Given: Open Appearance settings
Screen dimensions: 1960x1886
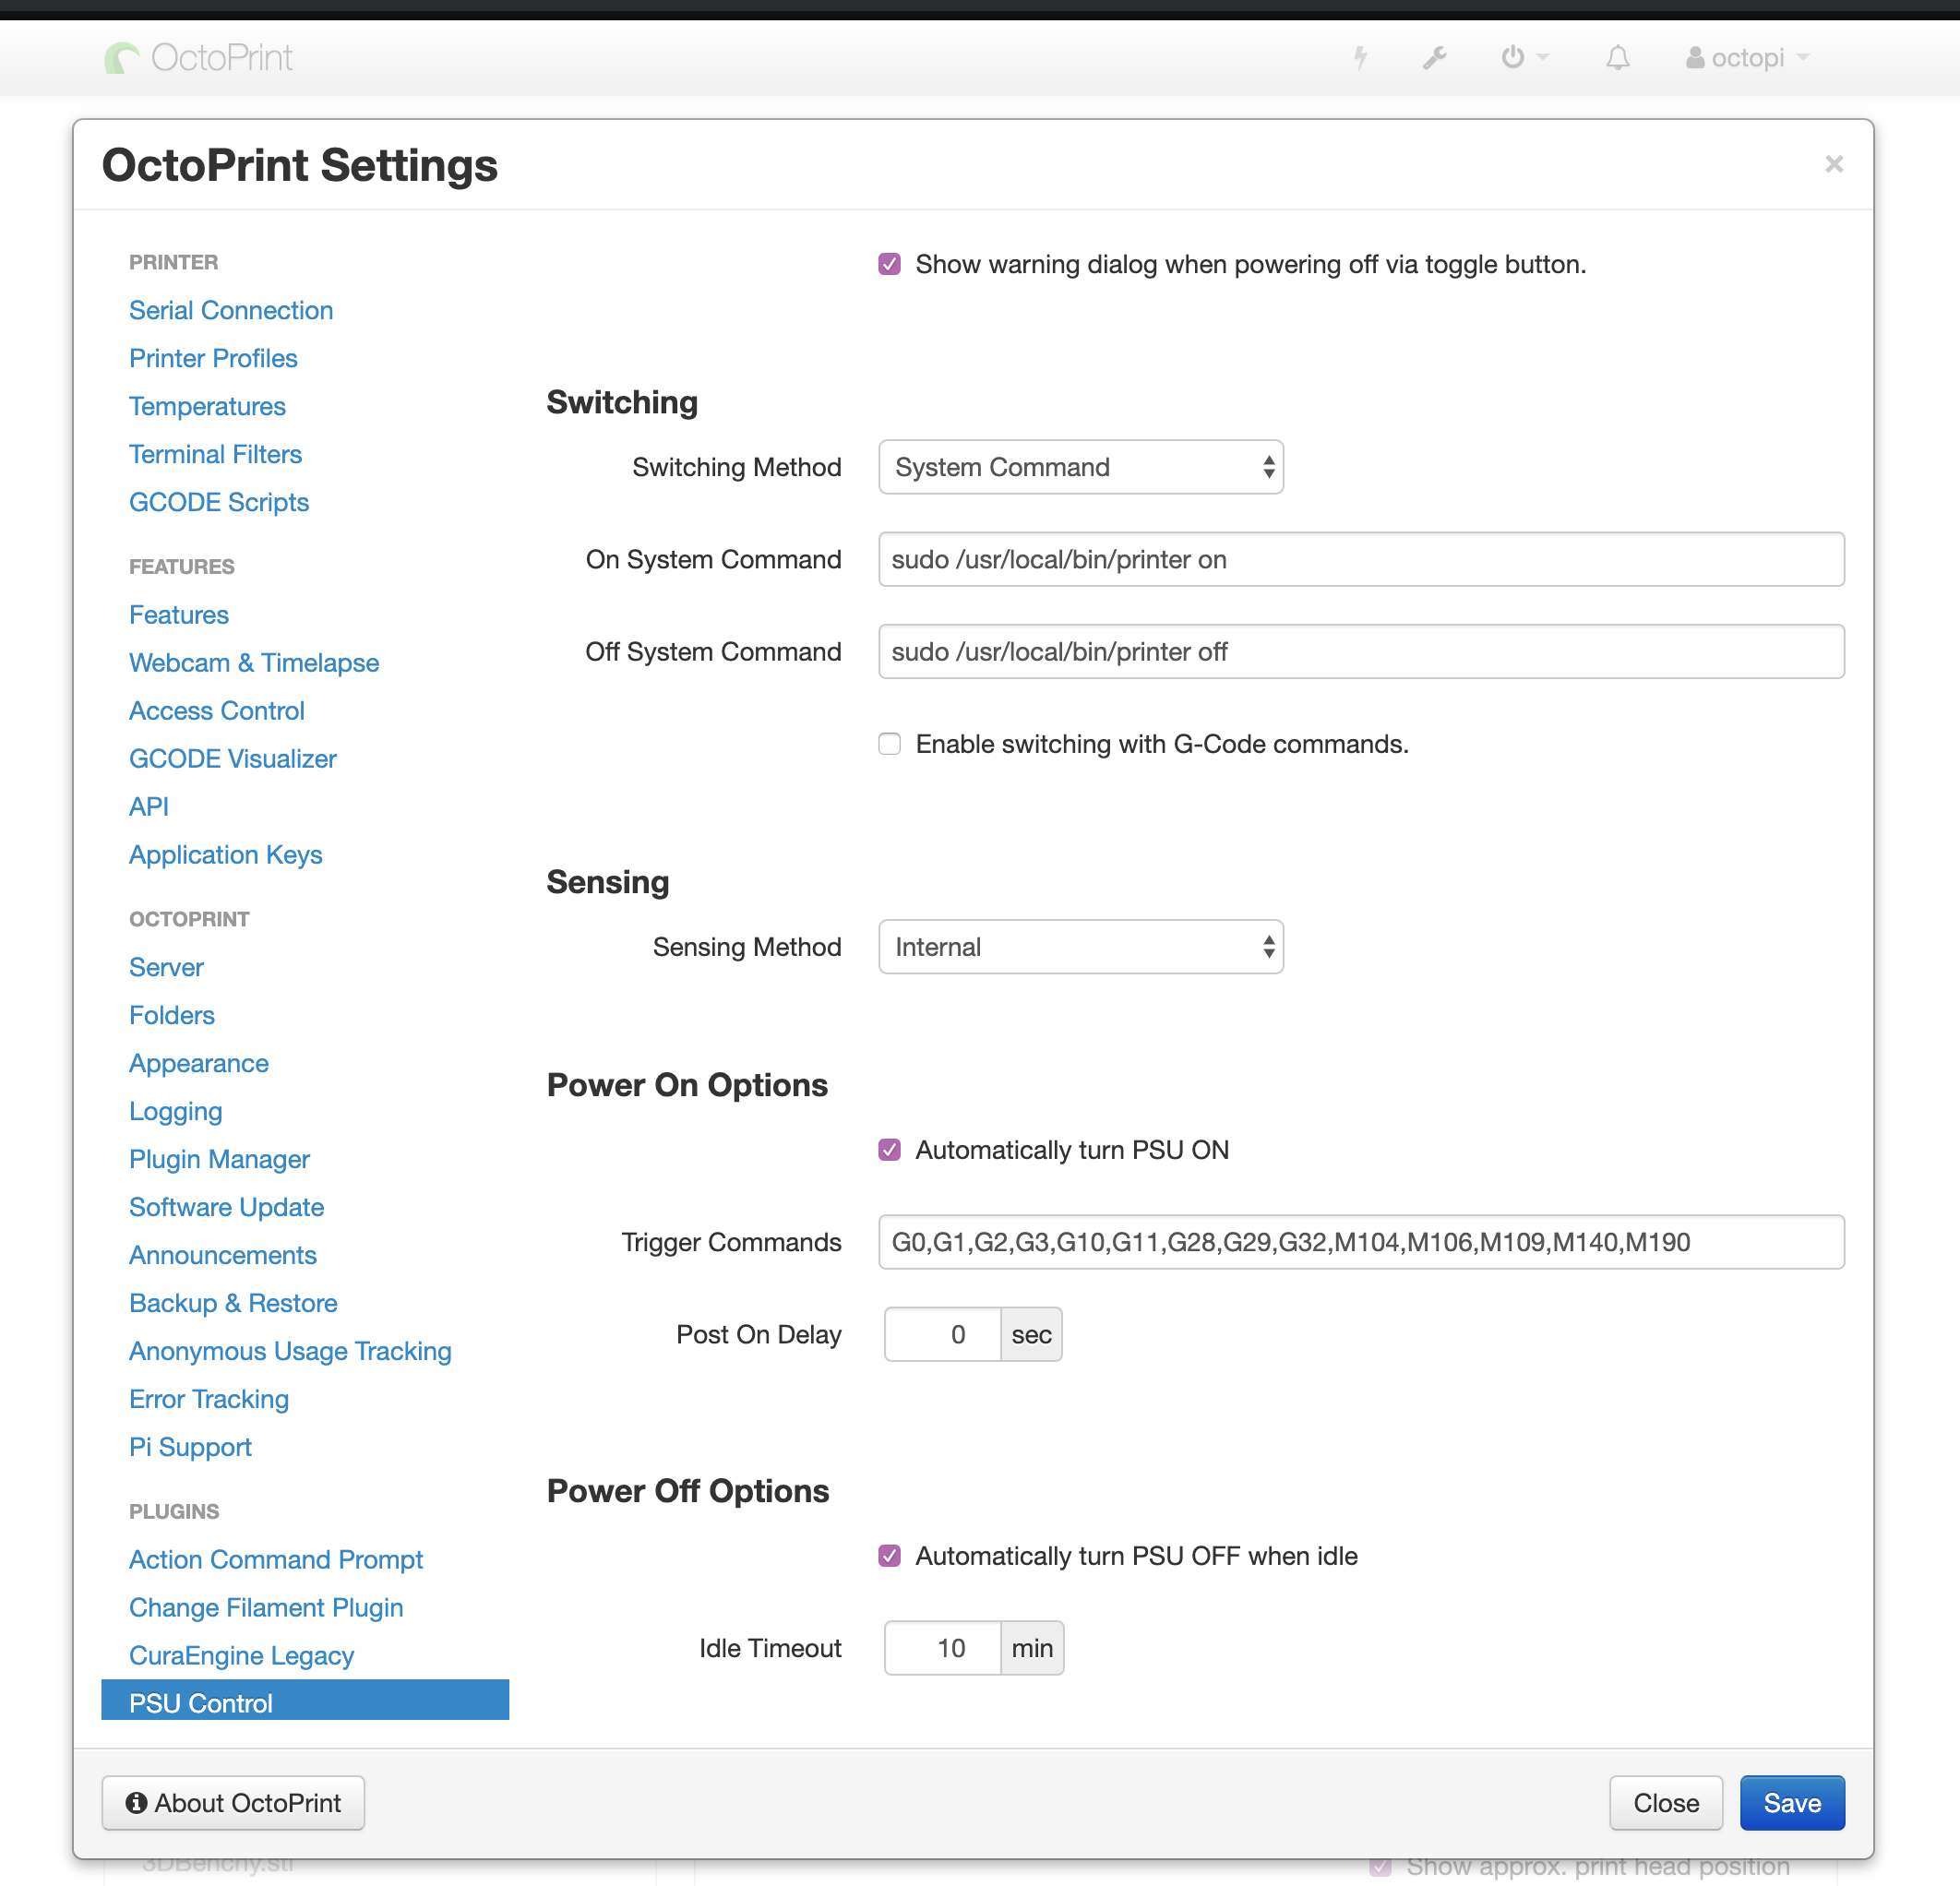Looking at the screenshot, I should click(199, 1063).
